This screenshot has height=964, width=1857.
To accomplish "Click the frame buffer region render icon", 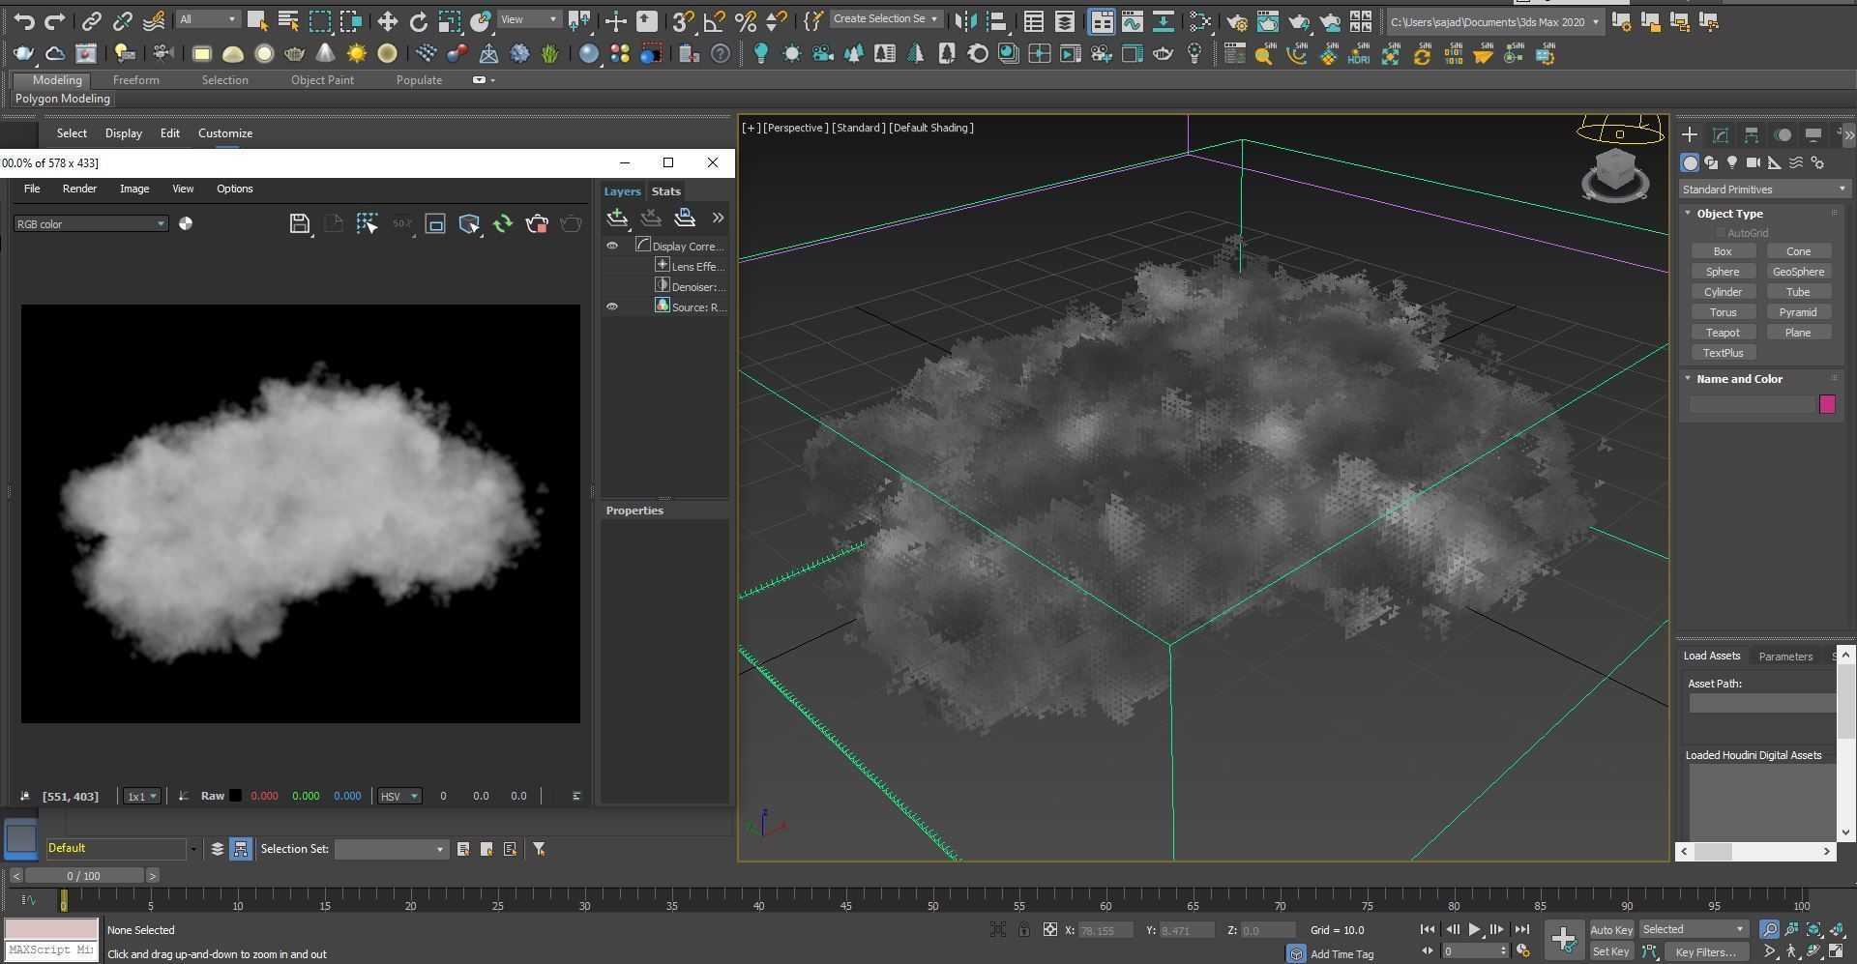I will 435,224.
